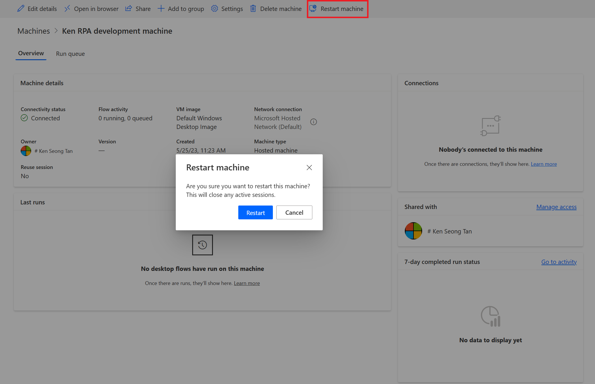This screenshot has height=384, width=595.
Task: Click the Delete machine trash icon
Action: pos(253,9)
